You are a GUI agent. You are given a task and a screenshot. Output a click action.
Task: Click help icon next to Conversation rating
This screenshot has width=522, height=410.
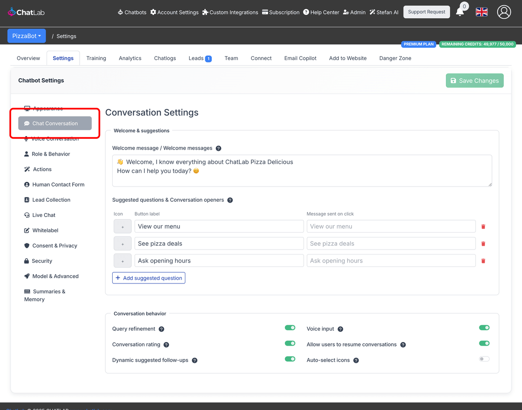click(x=166, y=345)
